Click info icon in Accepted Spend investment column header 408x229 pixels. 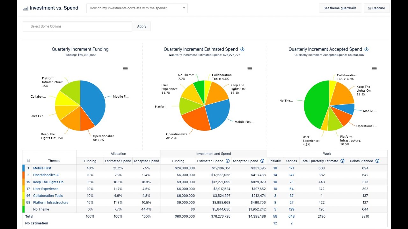coord(262,161)
